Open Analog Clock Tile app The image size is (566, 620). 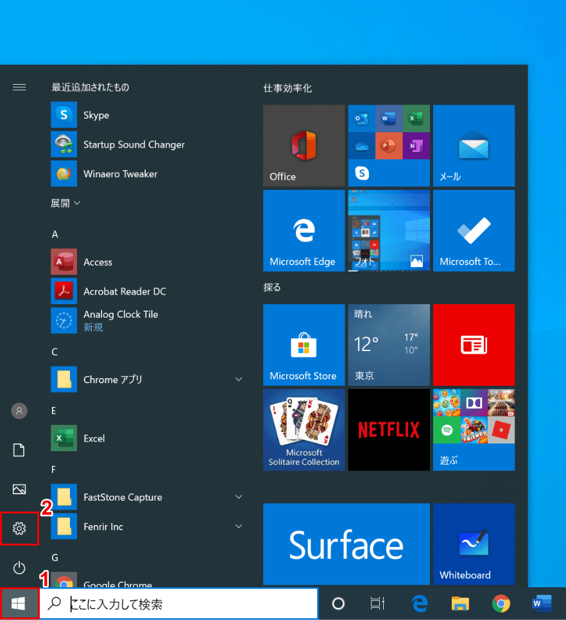[146, 320]
